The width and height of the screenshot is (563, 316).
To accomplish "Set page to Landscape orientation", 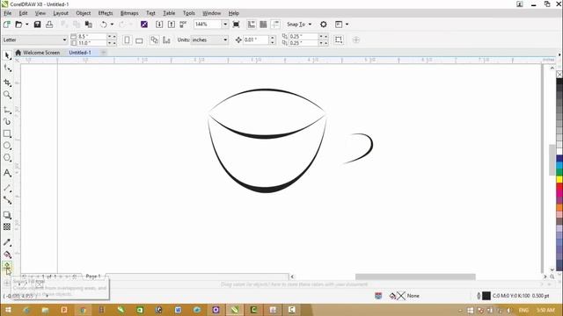I will tap(139, 39).
